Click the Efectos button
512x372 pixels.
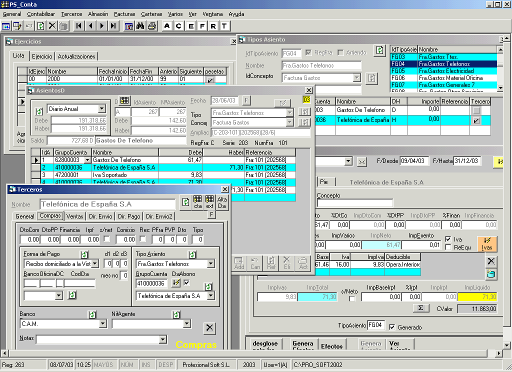(x=332, y=346)
